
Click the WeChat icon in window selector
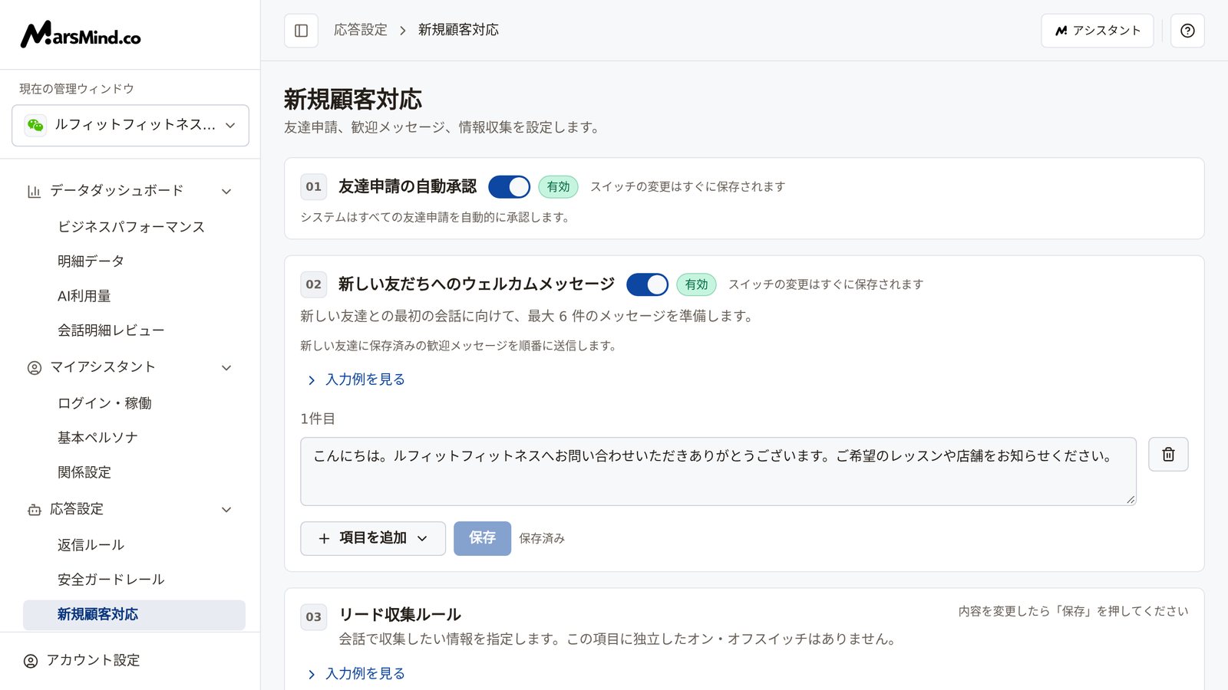click(35, 125)
